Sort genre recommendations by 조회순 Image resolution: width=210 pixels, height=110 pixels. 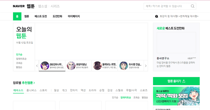coord(136,98)
